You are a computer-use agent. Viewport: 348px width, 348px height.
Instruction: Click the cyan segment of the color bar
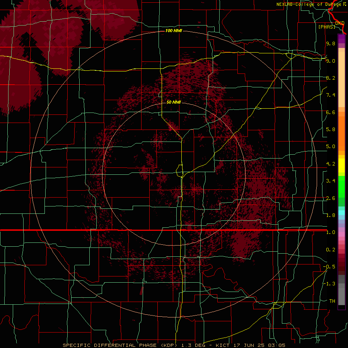coord(341,213)
